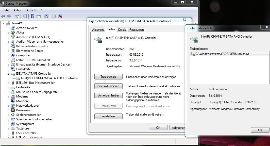
Task: Click the DVD/CD-ROM-Laufwerke drive icon
Action: 13,60
